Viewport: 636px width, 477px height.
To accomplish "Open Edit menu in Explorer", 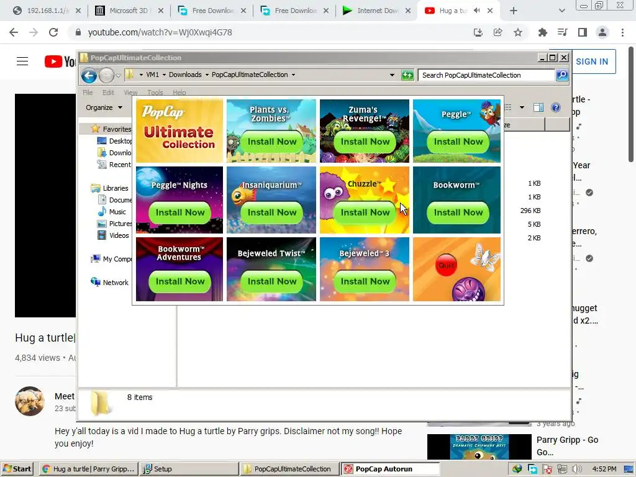I will coord(108,93).
